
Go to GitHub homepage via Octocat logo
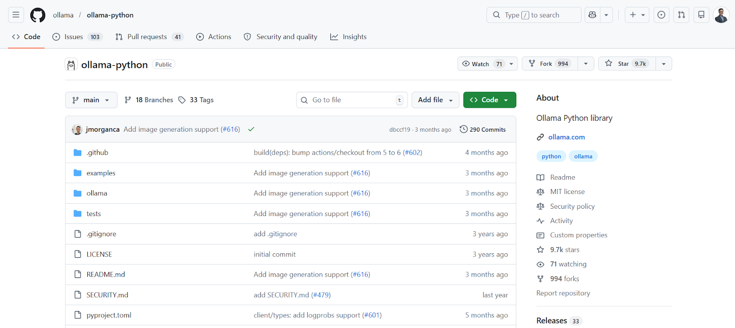pos(38,15)
